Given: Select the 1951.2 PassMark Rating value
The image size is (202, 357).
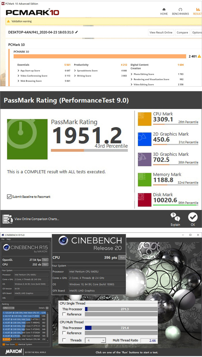Looking at the screenshot, I should (x=87, y=135).
